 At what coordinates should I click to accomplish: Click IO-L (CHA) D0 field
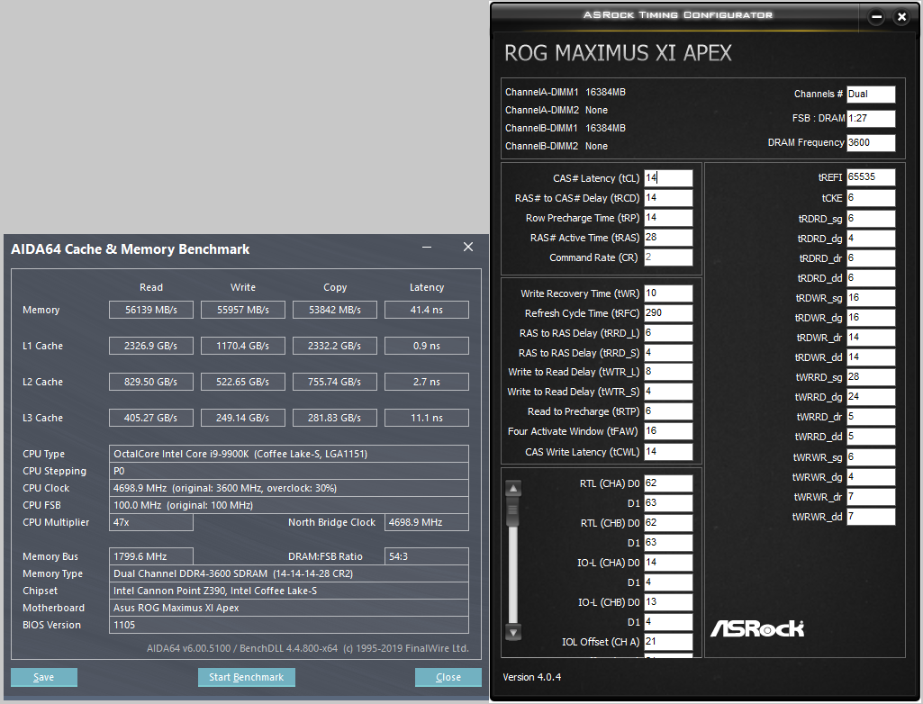tap(668, 562)
